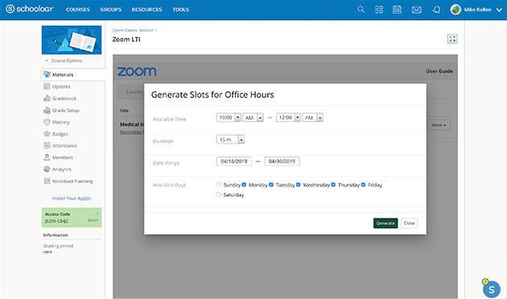
Task: Select Members in the sidebar
Action: (63, 158)
